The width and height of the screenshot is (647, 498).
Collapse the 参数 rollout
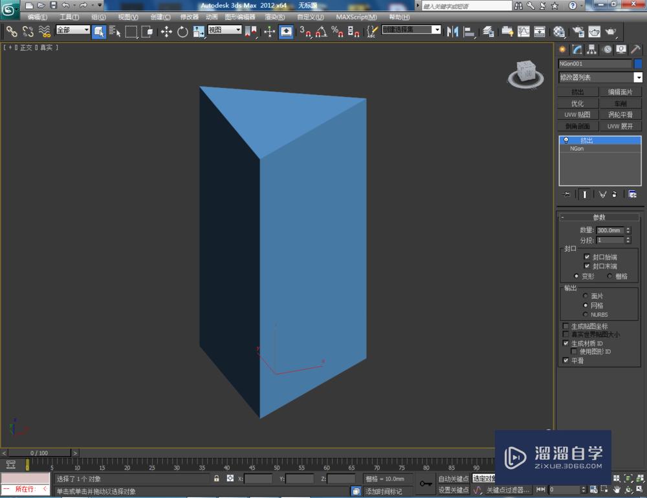[599, 217]
